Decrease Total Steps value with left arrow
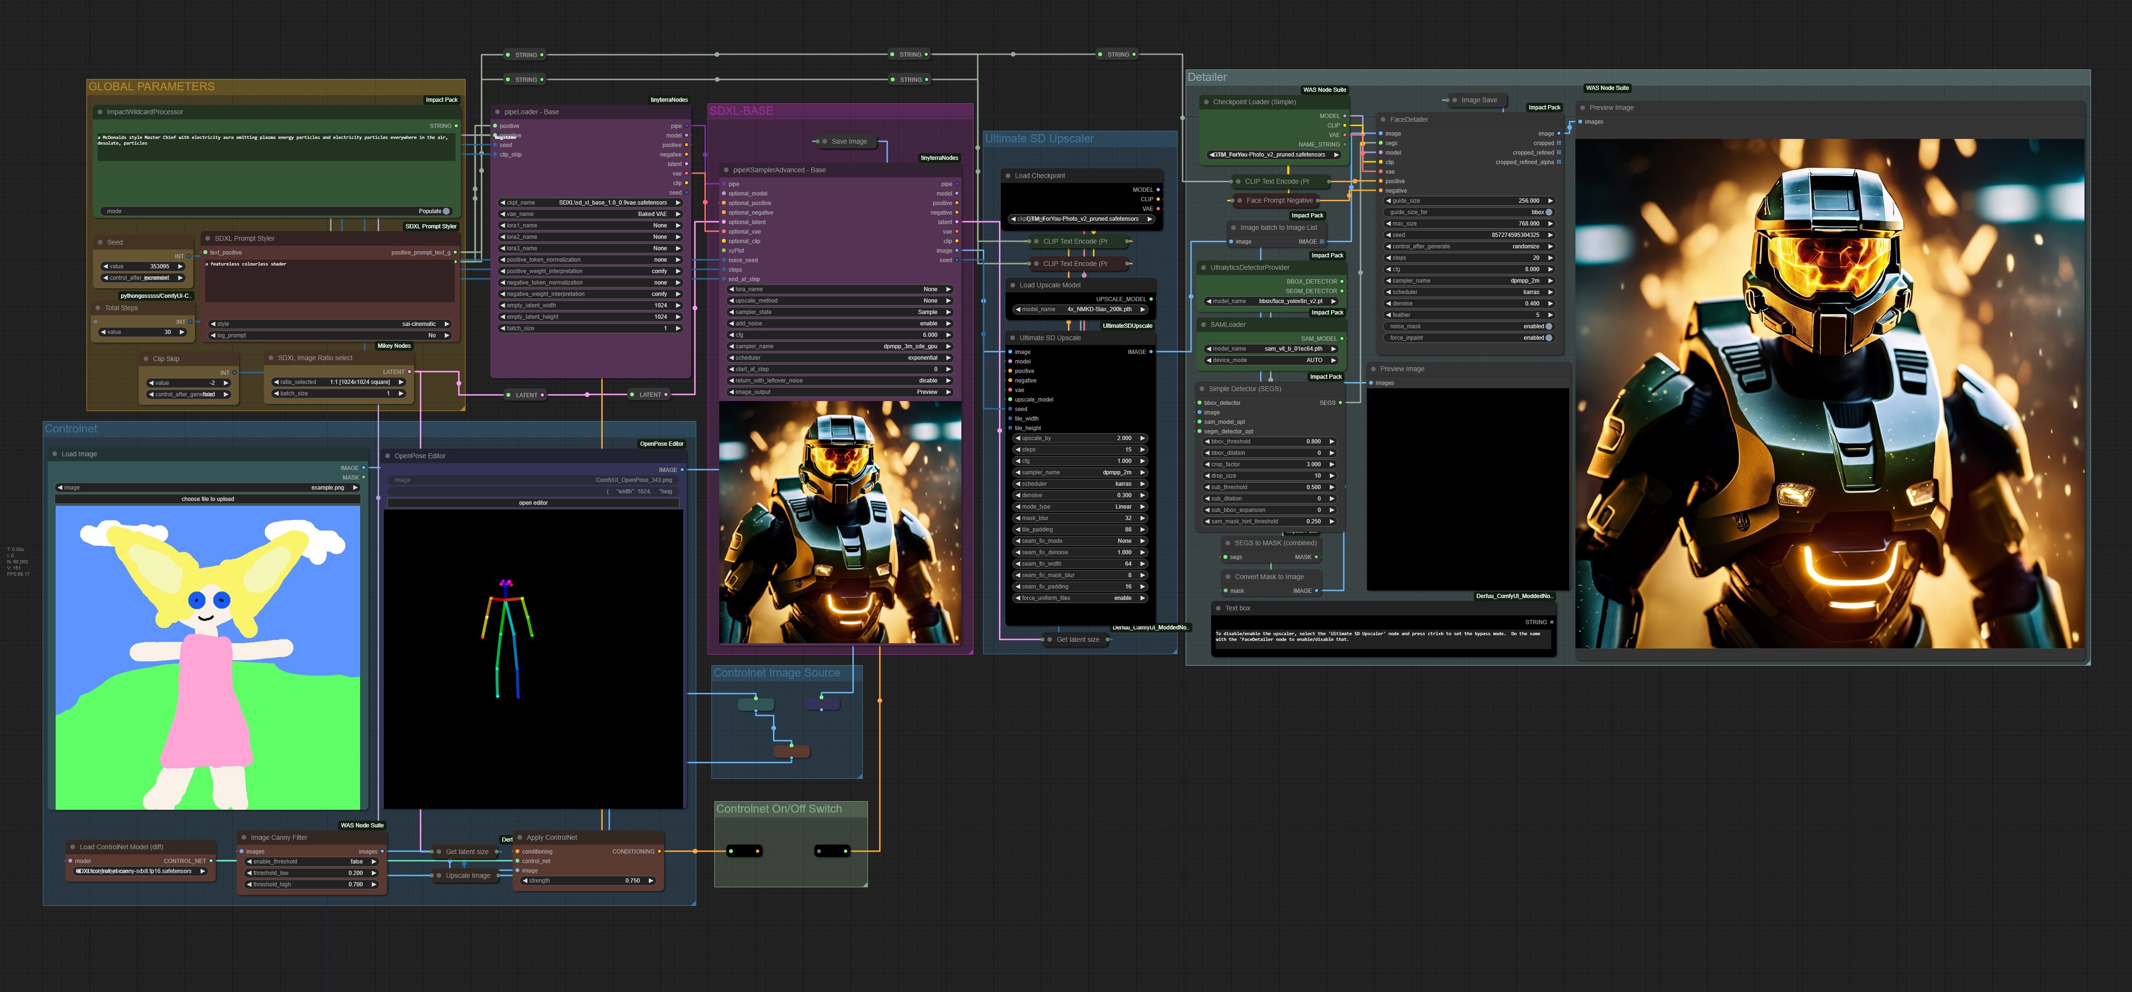2132x992 pixels. tap(103, 332)
